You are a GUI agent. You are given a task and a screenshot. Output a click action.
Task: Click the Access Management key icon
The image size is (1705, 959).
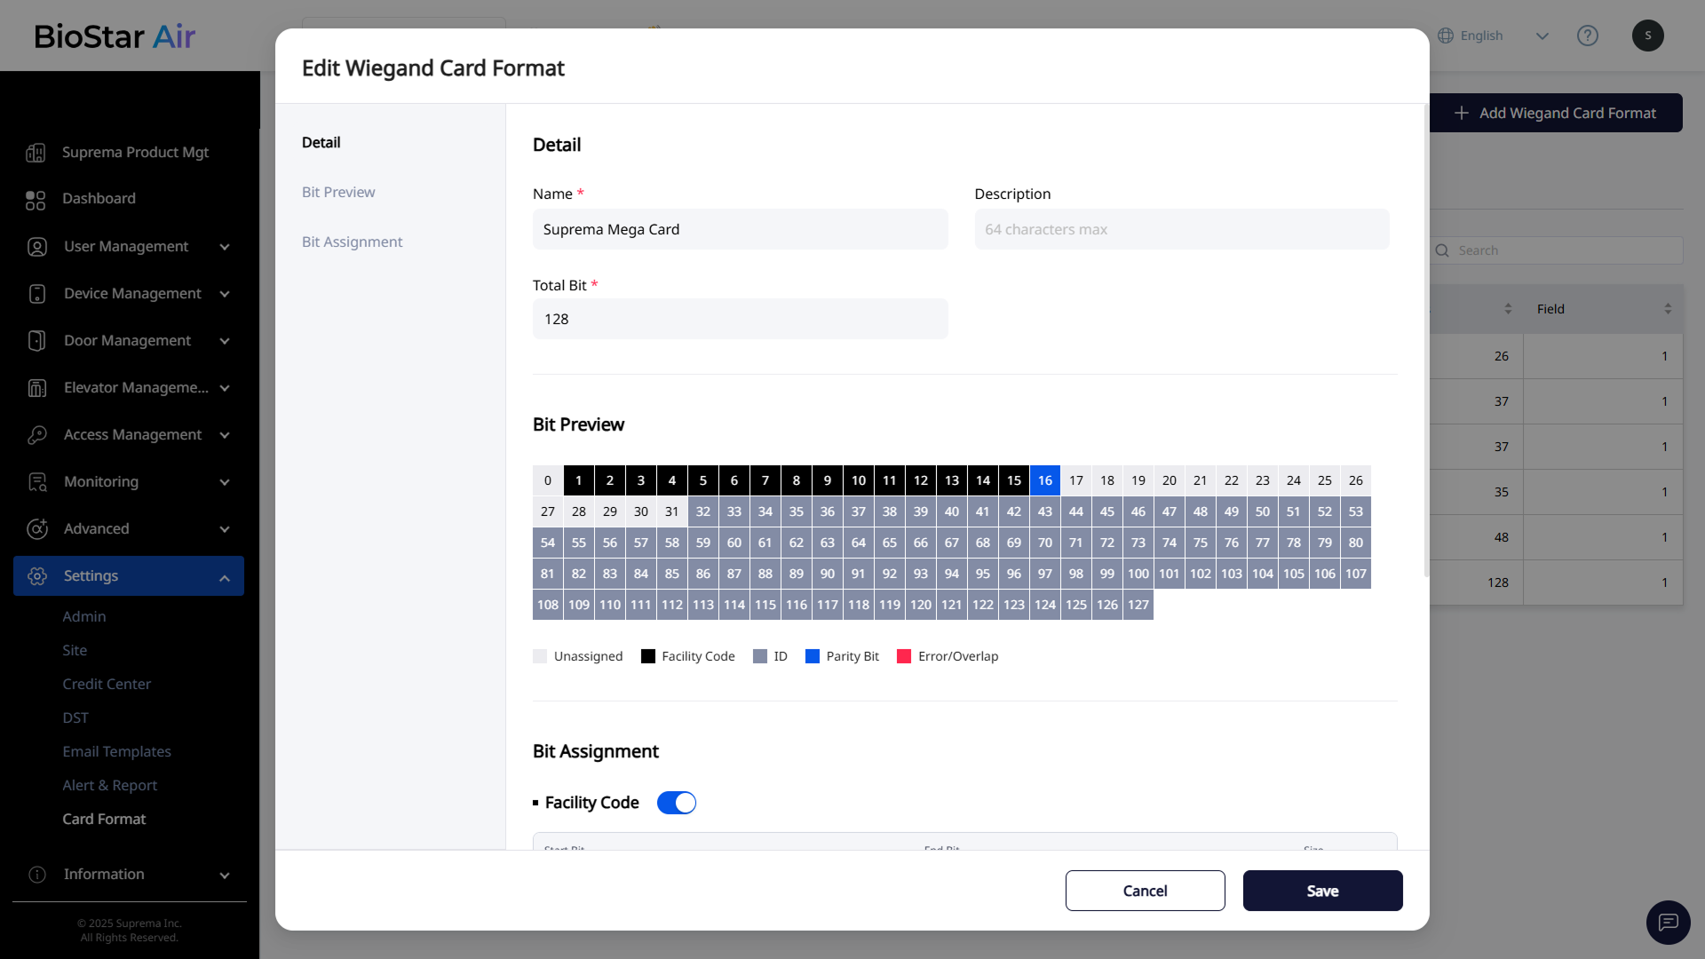tap(37, 435)
